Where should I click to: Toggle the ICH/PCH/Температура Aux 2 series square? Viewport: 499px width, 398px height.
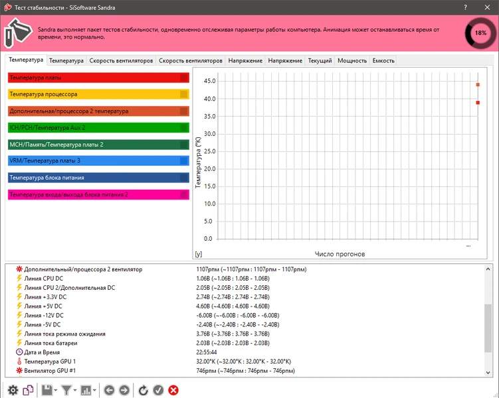point(184,127)
